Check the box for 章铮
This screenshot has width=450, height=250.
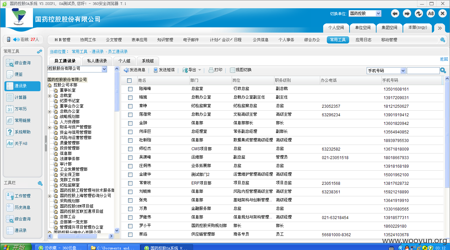[x=130, y=106]
